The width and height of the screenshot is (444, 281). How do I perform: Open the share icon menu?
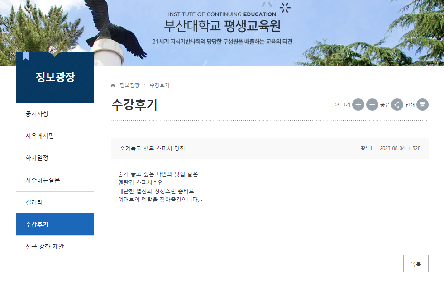pos(397,105)
